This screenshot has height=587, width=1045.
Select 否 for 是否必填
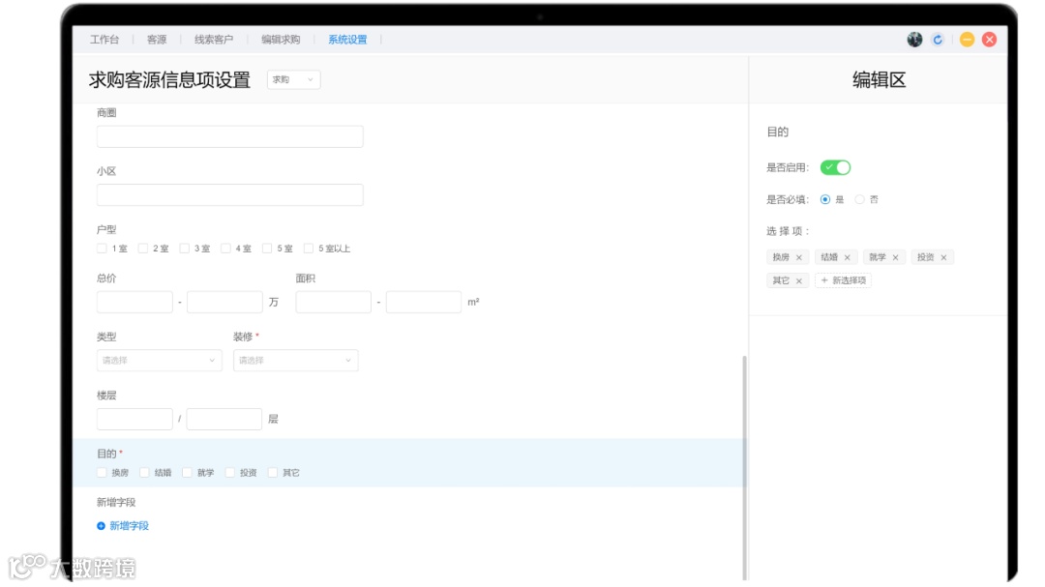[860, 199]
